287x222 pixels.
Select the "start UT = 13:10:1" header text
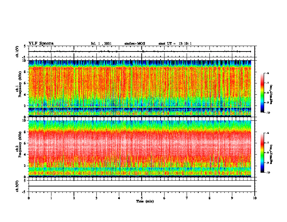pyautogui.click(x=175, y=44)
